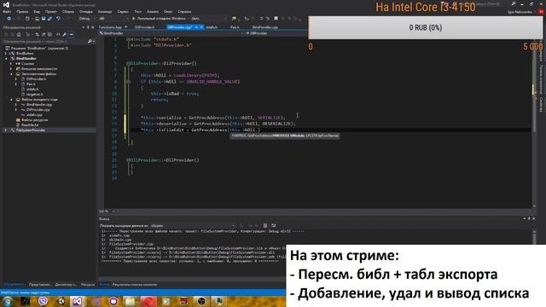This screenshot has height=307, width=546.
Task: Open the Правка menu
Action: (22, 11)
